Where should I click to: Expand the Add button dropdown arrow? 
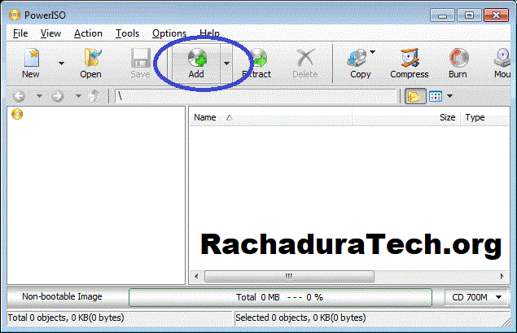[x=226, y=64]
